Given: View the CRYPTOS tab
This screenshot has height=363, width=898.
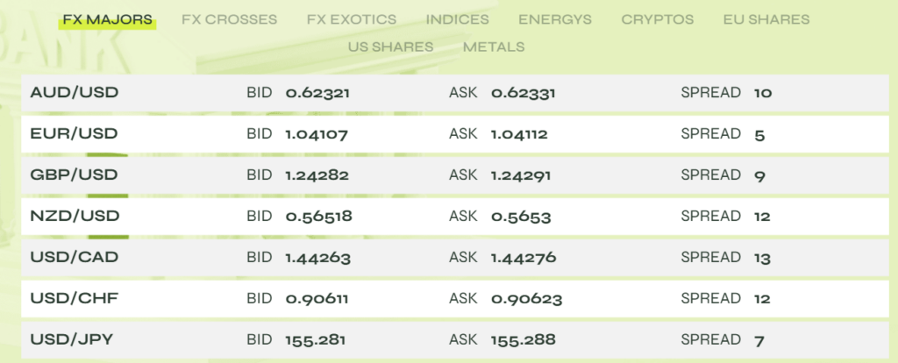Looking at the screenshot, I should [657, 19].
